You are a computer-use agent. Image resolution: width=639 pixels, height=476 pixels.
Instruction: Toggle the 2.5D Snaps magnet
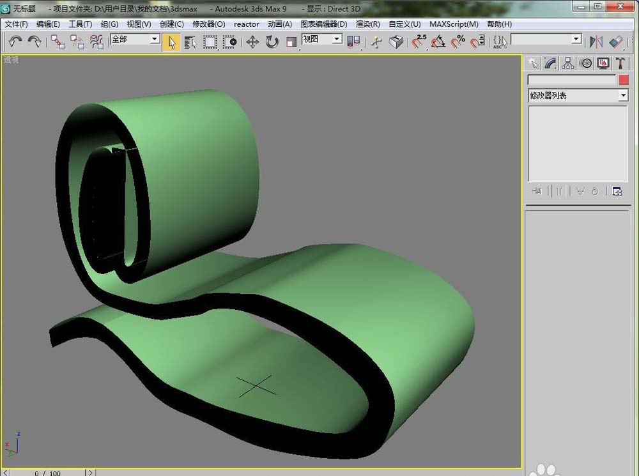419,42
